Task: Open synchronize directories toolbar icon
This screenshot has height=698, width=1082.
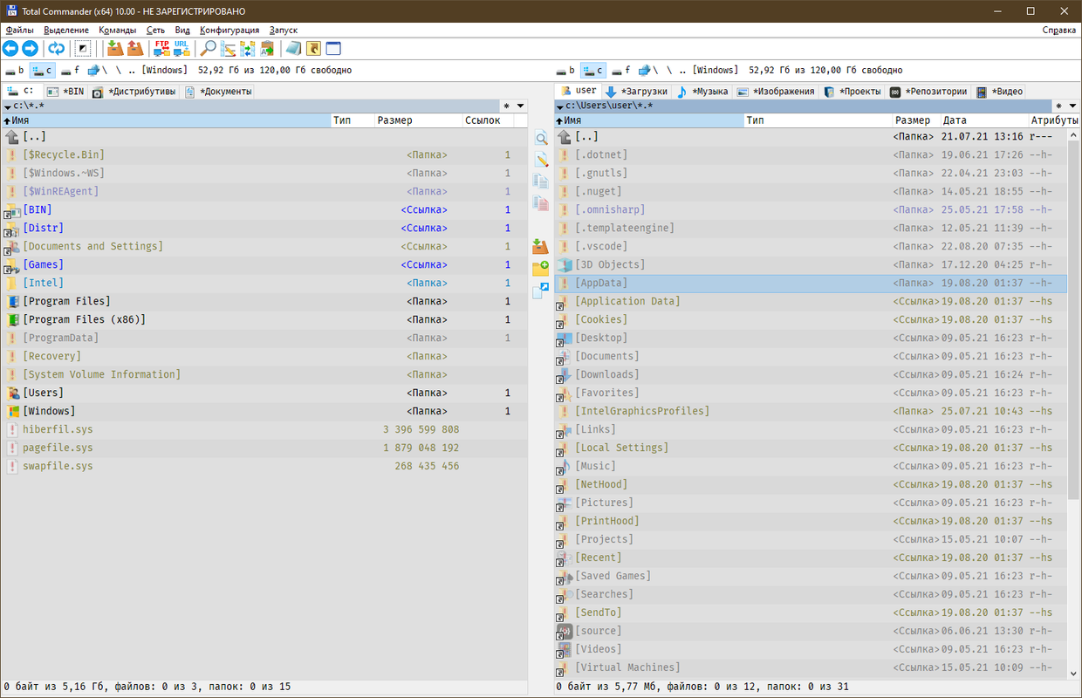Action: pos(247,49)
